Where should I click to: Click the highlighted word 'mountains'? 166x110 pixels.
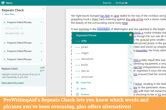pyautogui.click(x=103, y=29)
